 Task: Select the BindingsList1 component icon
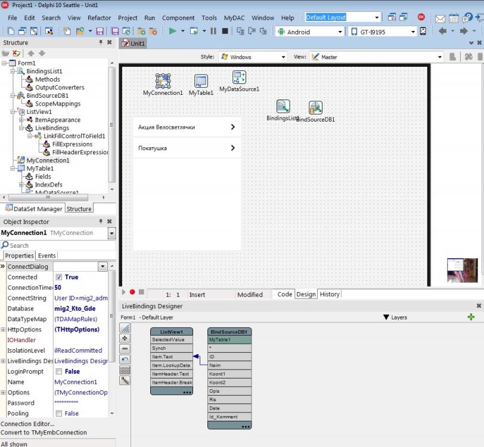(x=283, y=107)
